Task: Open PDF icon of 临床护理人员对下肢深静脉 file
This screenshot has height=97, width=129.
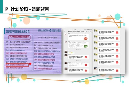Action: [117, 32]
